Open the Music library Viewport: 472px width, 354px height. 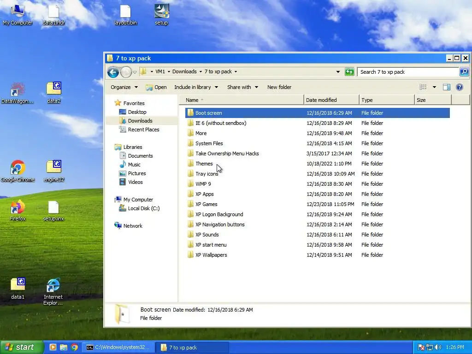click(130, 165)
